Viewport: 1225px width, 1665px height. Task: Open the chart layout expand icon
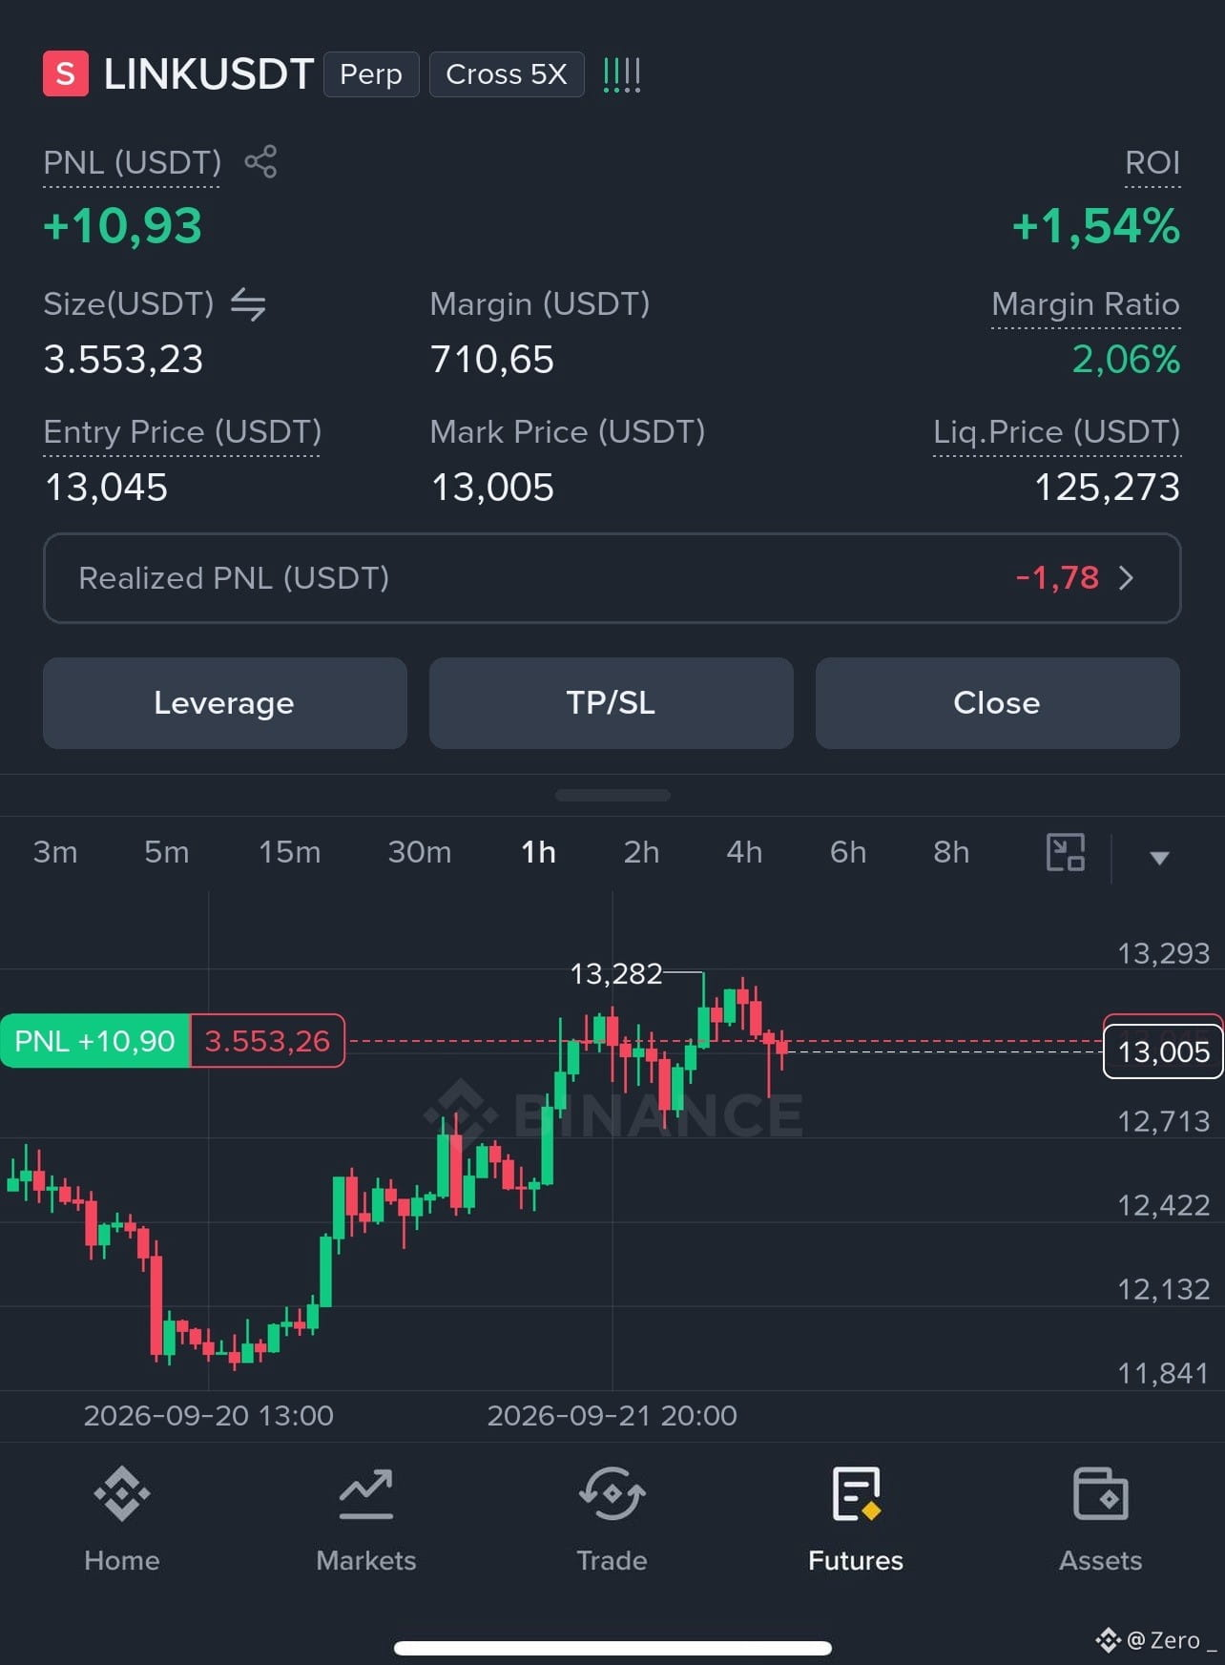tap(1065, 852)
